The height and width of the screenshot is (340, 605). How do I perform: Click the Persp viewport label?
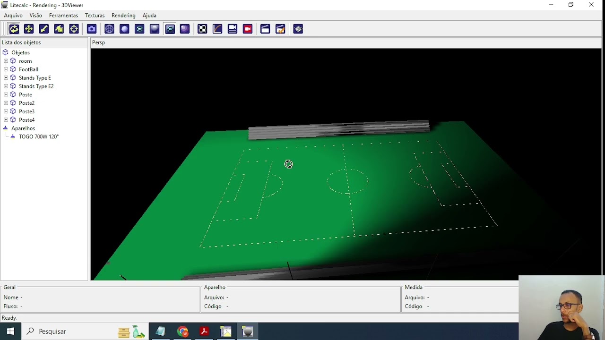point(98,42)
